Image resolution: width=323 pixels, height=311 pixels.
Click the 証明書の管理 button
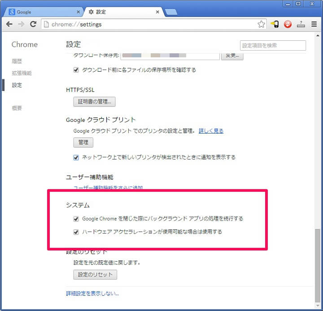tap(94, 102)
